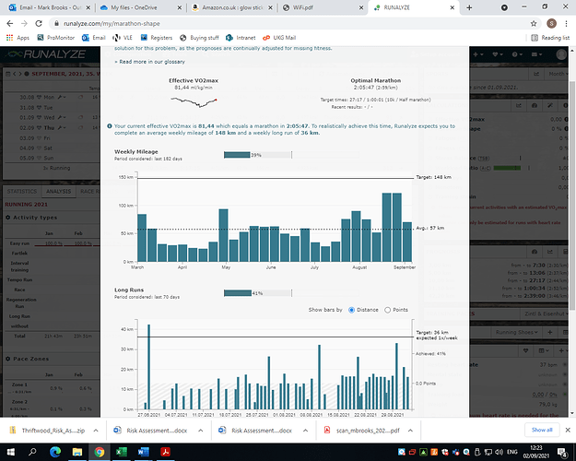
Task: Open Excel from the Windows taskbar
Action: pos(122,452)
